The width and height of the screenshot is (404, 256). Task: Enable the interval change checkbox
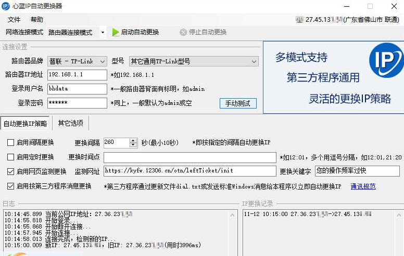(10, 142)
